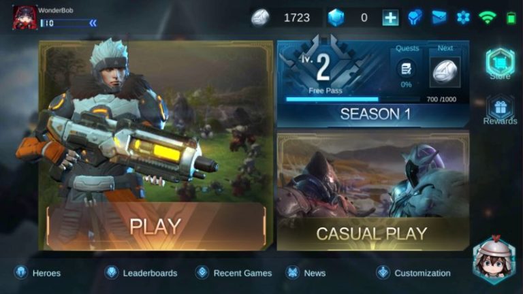This screenshot has width=523, height=294.
Task: Click the Quests checklist icon
Action: [x=406, y=69]
